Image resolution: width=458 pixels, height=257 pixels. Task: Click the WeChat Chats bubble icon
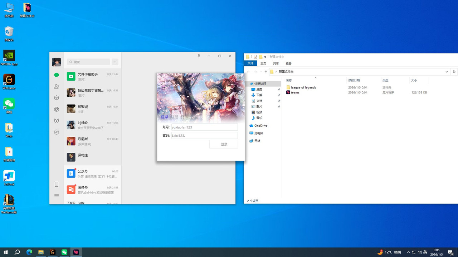click(x=57, y=75)
